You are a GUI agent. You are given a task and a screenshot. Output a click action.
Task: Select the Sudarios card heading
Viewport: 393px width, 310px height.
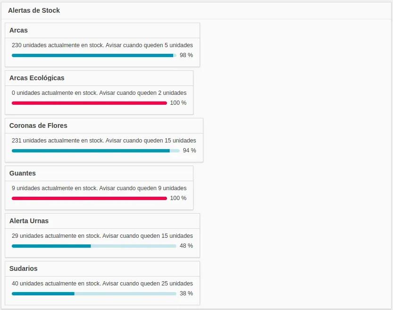[23, 268]
